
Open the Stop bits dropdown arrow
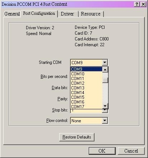[105, 111]
